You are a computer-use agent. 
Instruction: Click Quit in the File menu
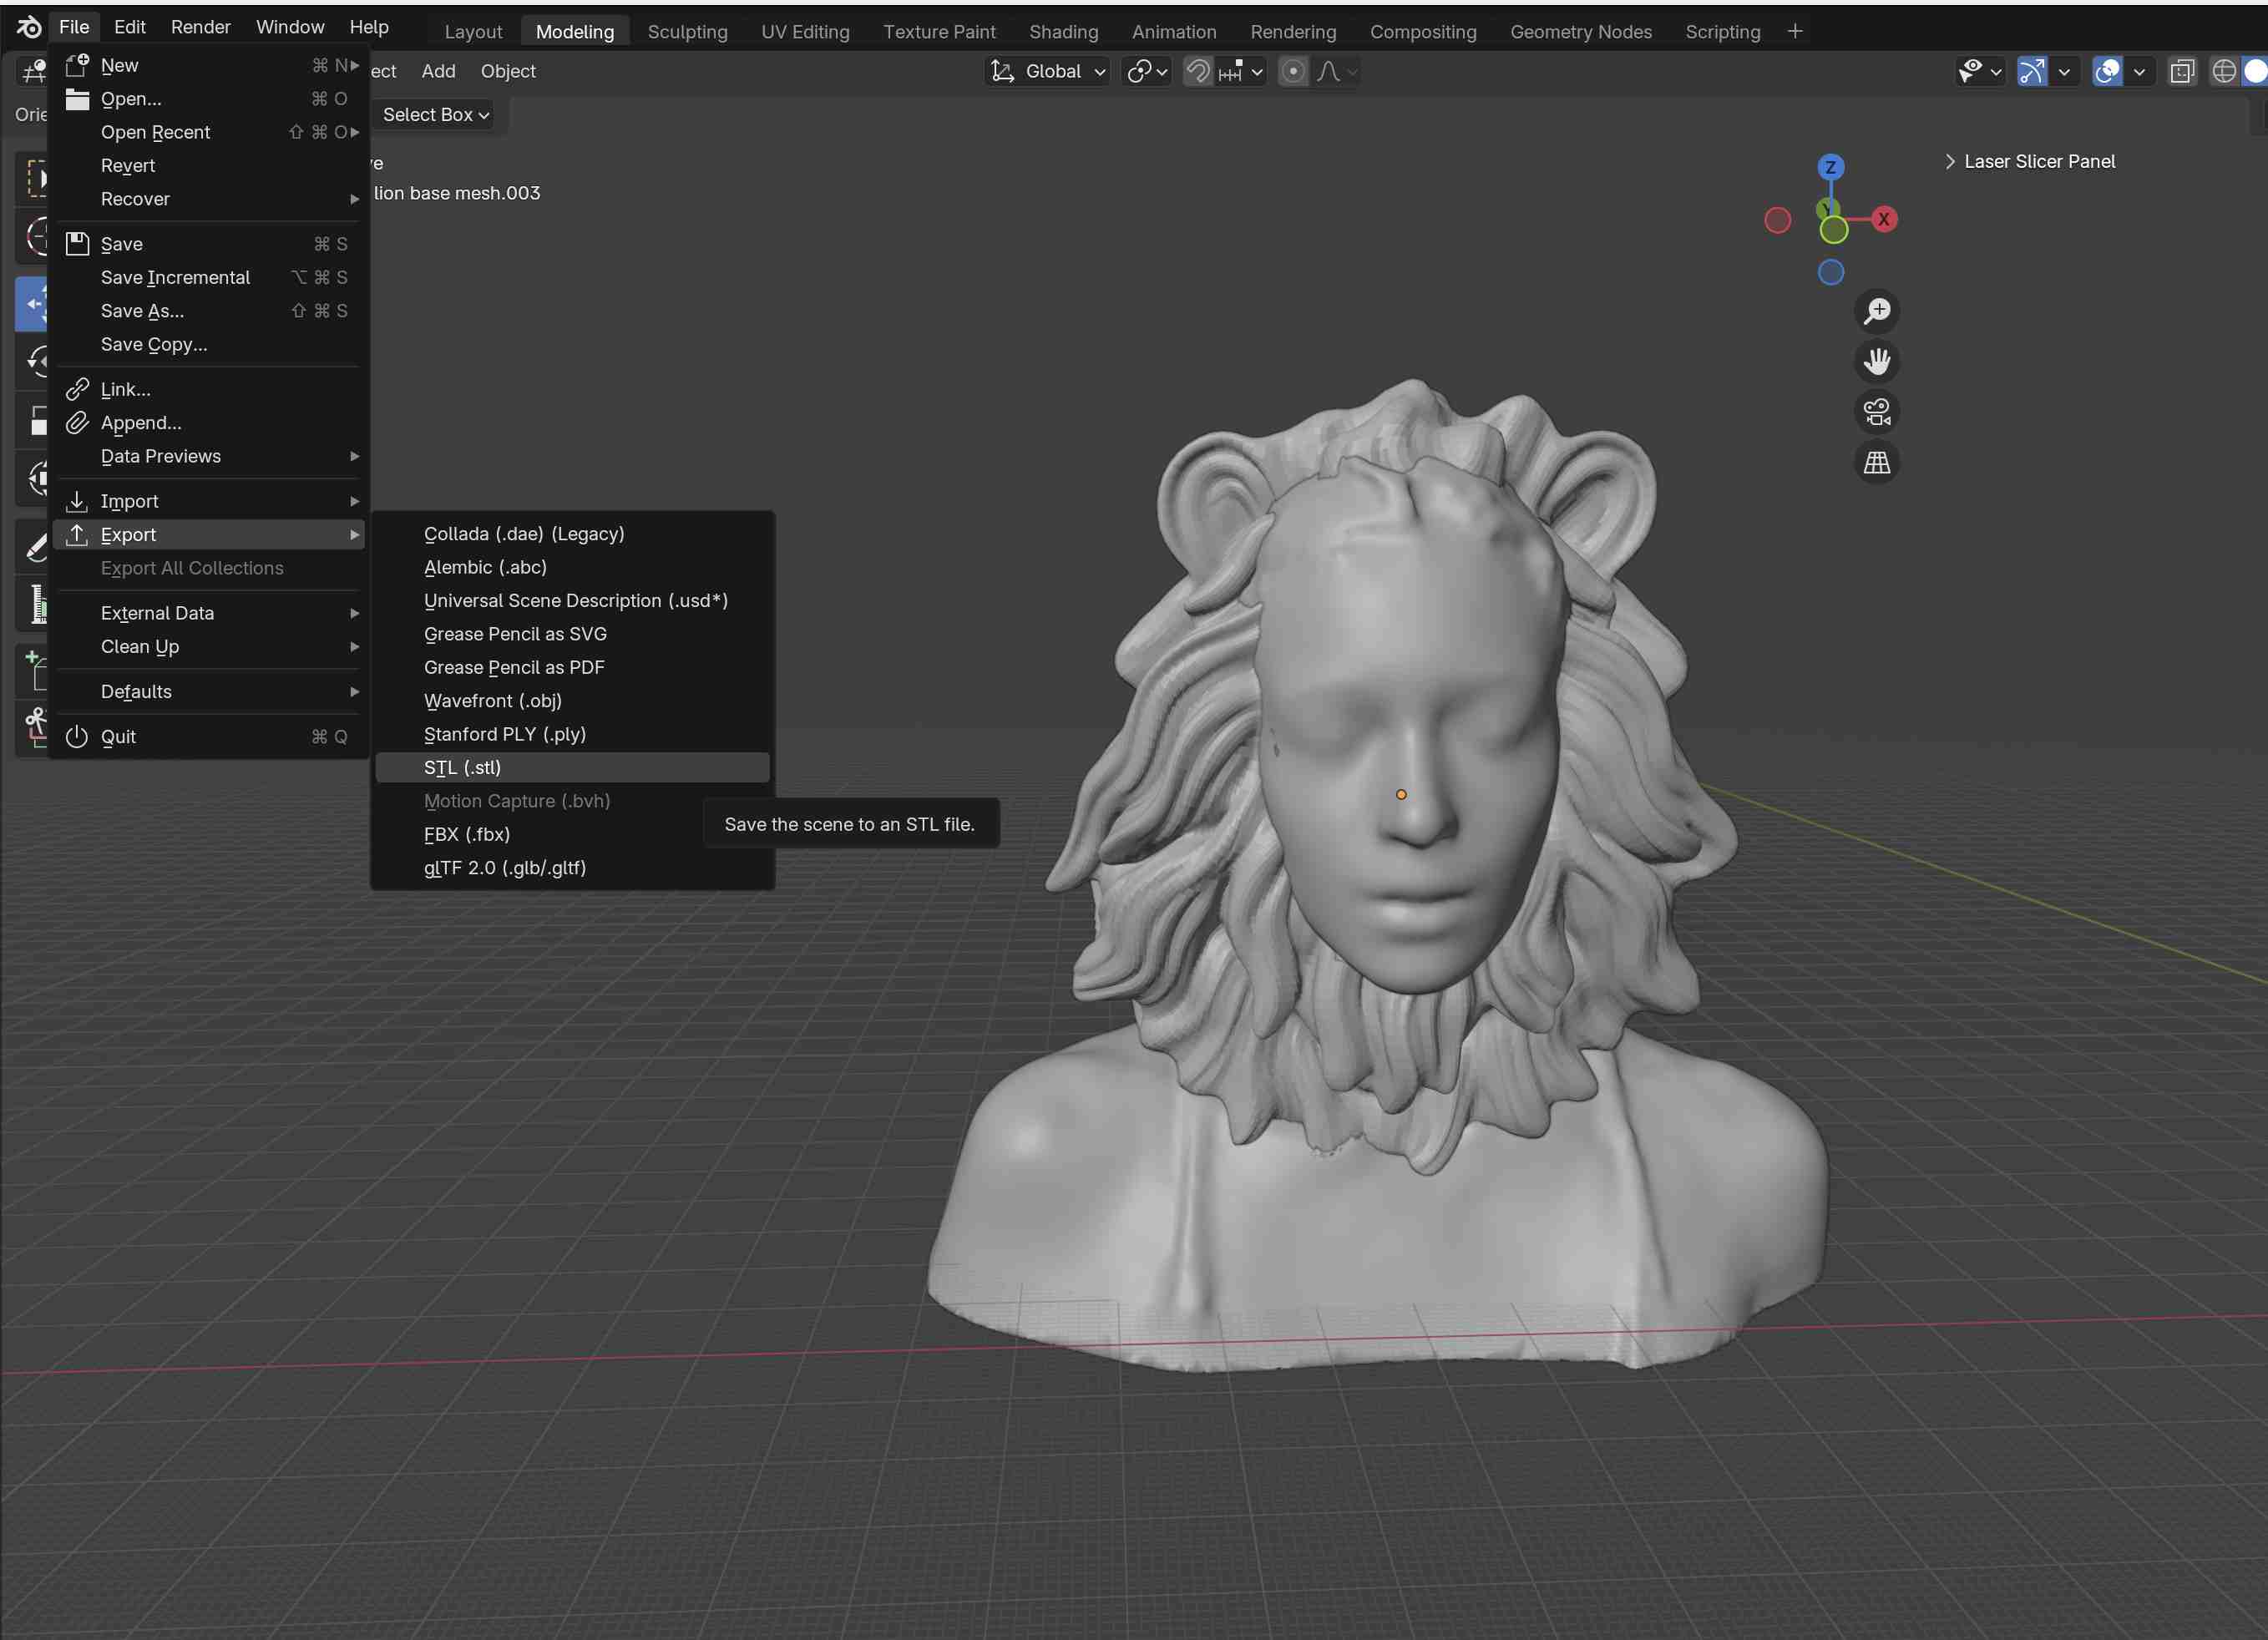click(208, 736)
